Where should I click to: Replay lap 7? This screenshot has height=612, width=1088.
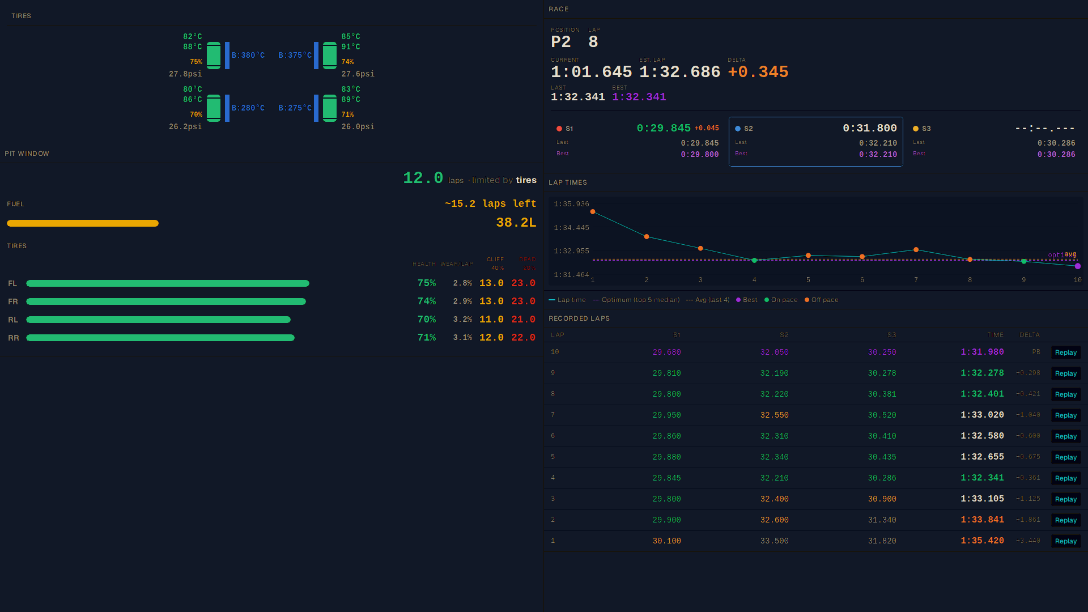1066,415
